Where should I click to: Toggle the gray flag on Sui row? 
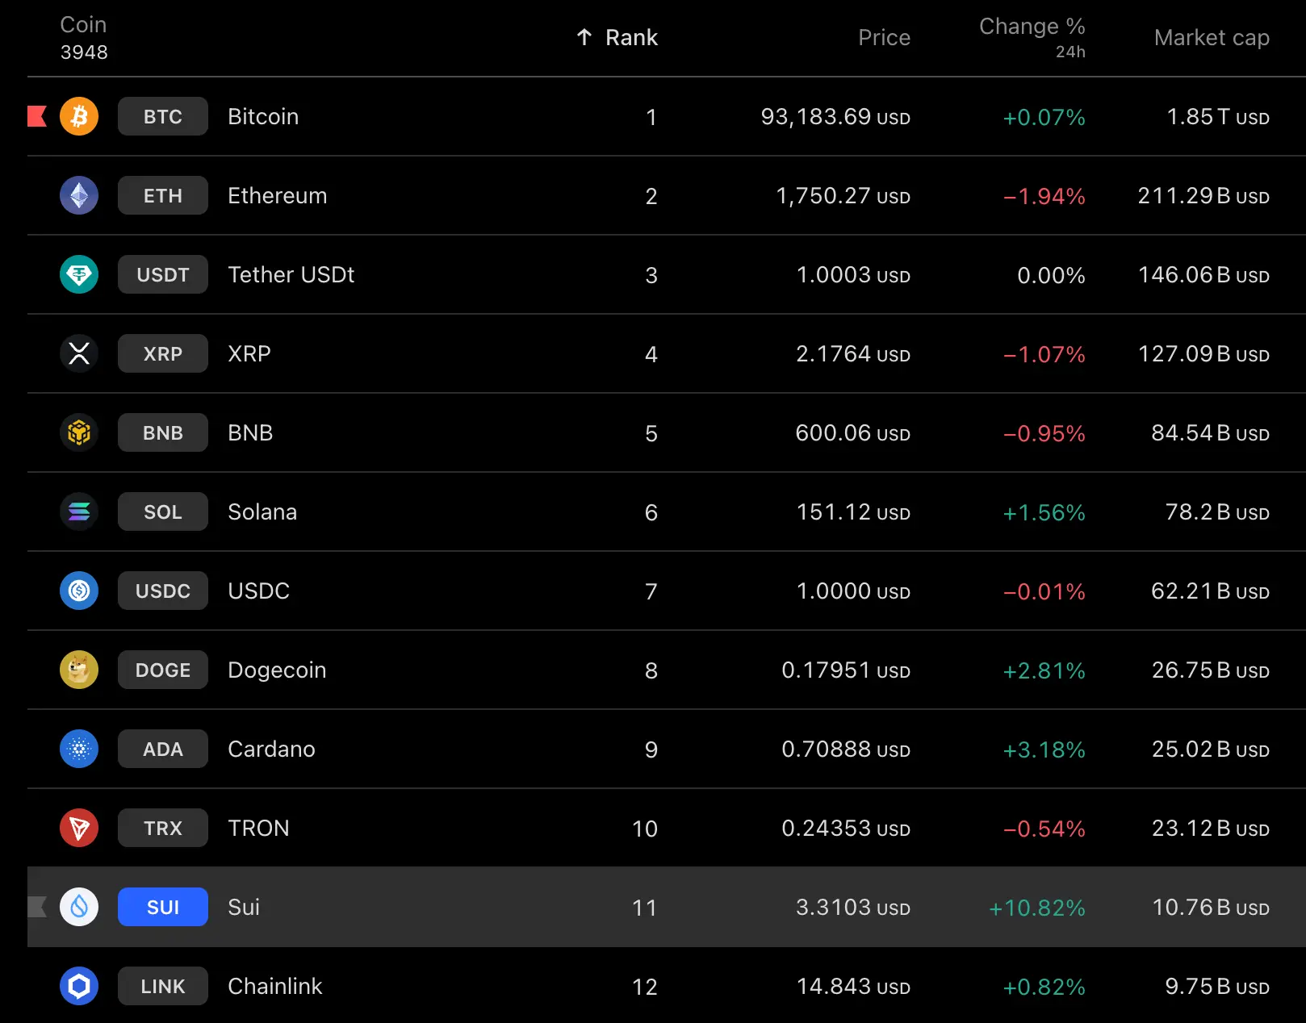[x=37, y=907]
